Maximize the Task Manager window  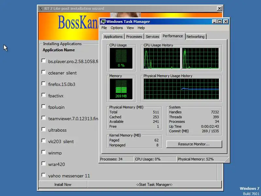pyautogui.click(x=220, y=22)
